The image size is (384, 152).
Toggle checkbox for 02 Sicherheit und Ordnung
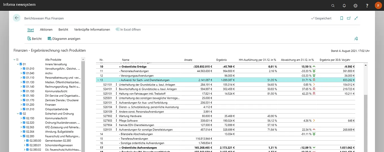click(x=21, y=114)
